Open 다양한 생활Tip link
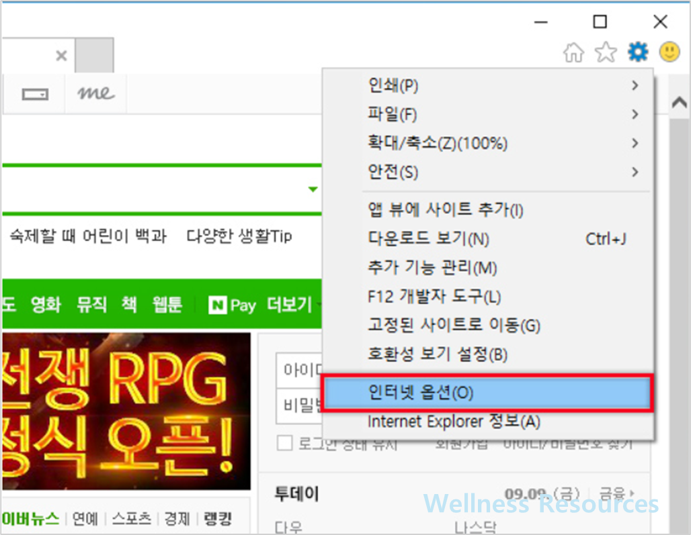691x535 pixels. pyautogui.click(x=239, y=236)
